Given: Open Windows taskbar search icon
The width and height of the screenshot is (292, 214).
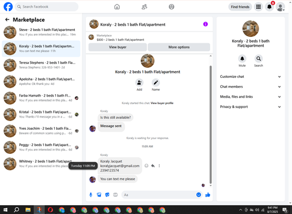Looking at the screenshot, I should coord(16,210).
